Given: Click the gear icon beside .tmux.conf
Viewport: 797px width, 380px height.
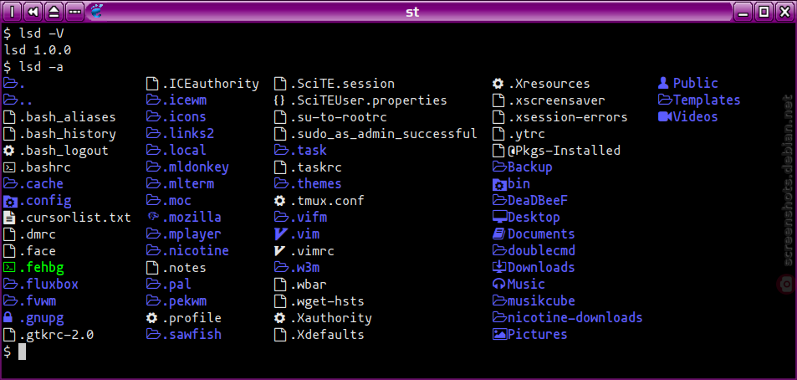Looking at the screenshot, I should pos(279,200).
